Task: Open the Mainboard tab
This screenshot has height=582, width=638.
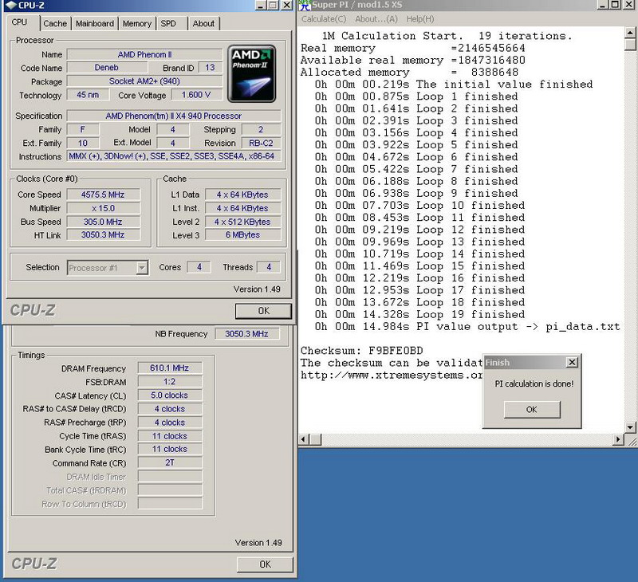Action: pos(95,24)
